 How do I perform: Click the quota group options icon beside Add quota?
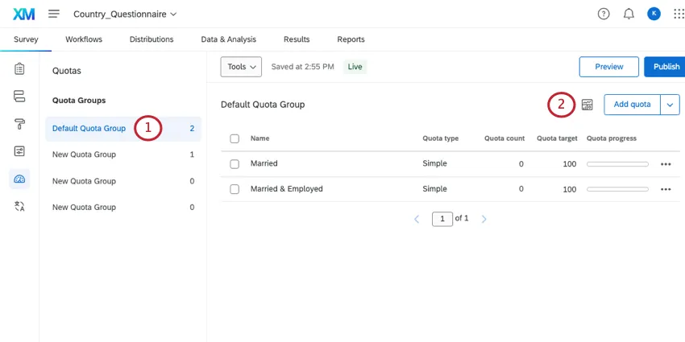click(587, 105)
